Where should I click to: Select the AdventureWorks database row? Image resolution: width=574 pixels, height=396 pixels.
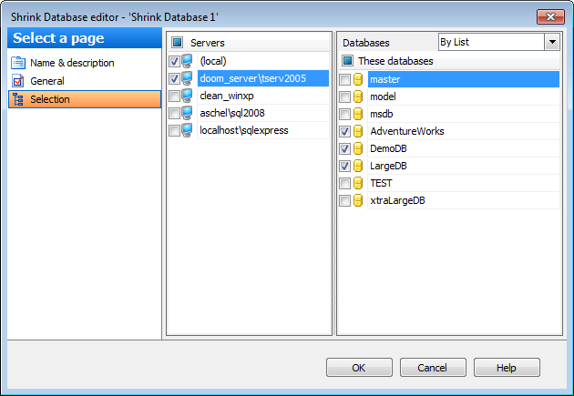[464, 131]
